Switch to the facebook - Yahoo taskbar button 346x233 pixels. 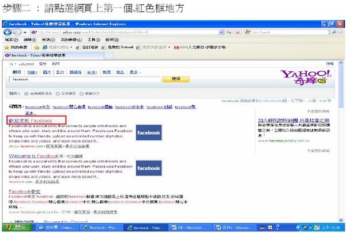(x=146, y=227)
